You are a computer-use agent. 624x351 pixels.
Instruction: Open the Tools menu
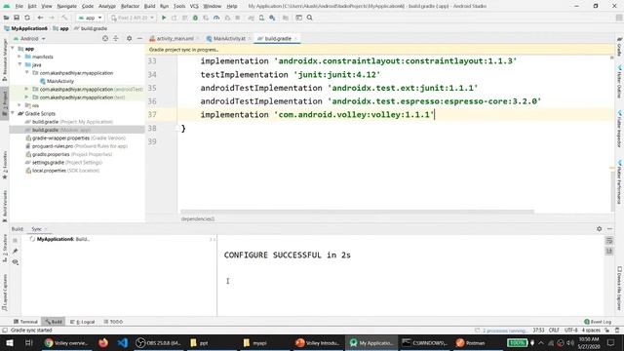[x=179, y=6]
